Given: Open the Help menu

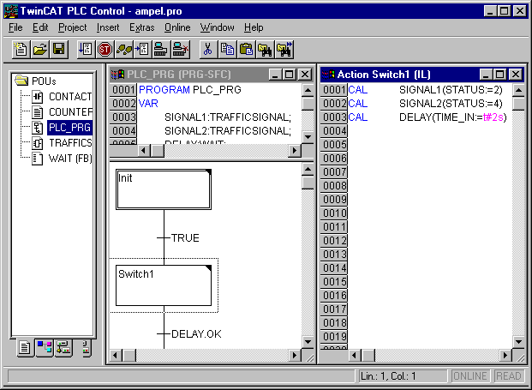Looking at the screenshot, I should (254, 27).
